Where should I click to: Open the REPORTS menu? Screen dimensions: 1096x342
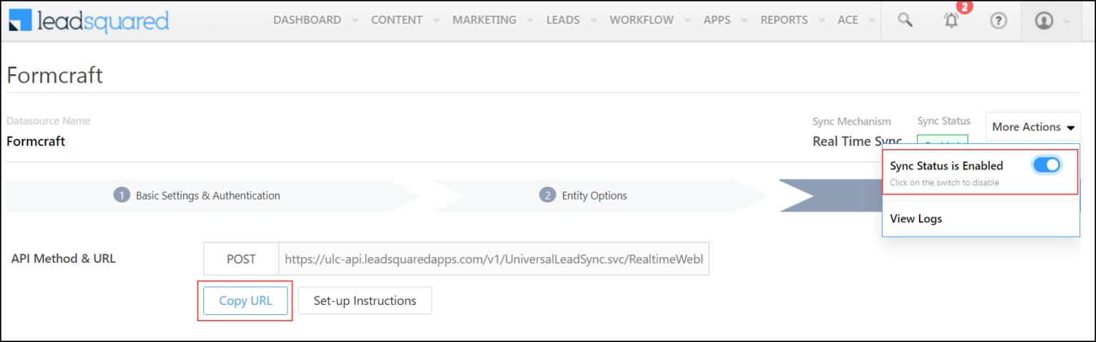click(784, 20)
